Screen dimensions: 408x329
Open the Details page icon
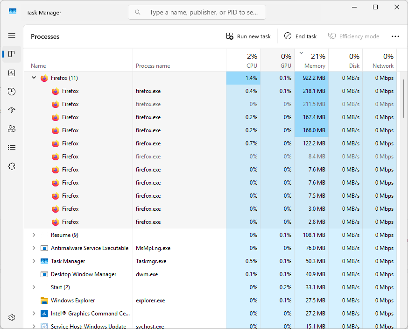(12, 148)
